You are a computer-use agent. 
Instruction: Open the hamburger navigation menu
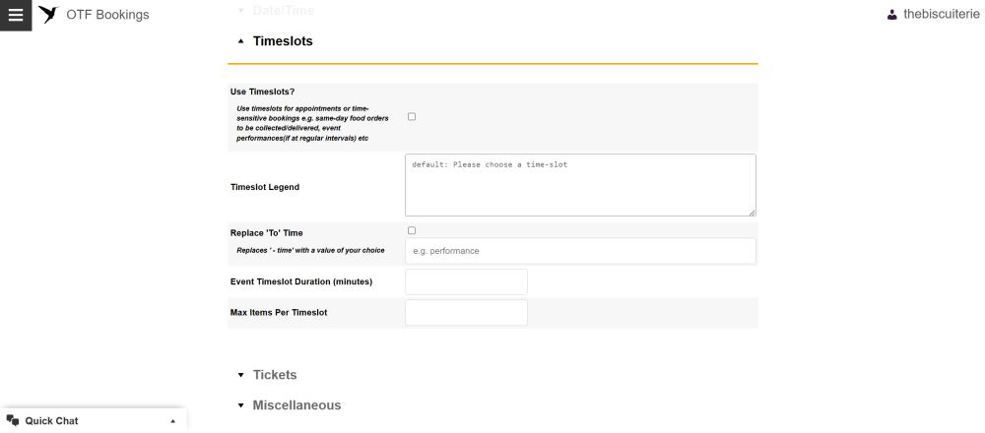point(16,15)
